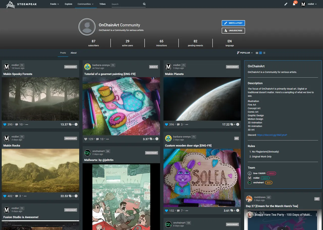This screenshot has height=230, width=323.
Task: Like the Makin Rocks post
Action: pyautogui.click(x=5, y=196)
